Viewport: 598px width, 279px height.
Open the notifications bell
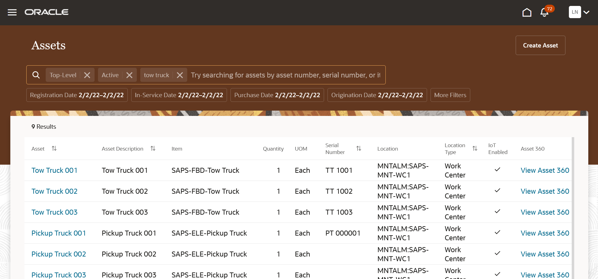544,12
